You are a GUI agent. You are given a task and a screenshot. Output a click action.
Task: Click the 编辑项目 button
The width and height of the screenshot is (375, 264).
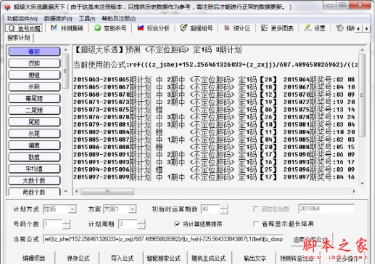pos(34,258)
